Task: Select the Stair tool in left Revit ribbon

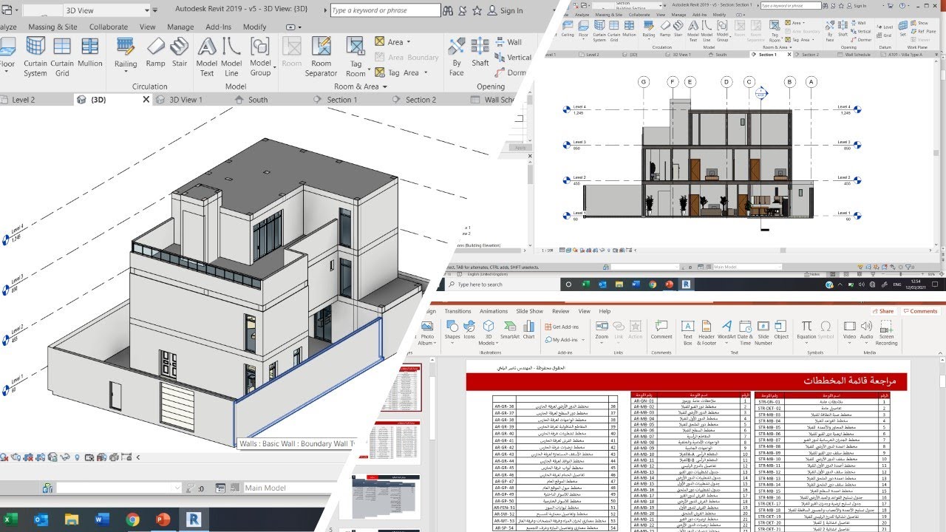Action: (x=180, y=52)
